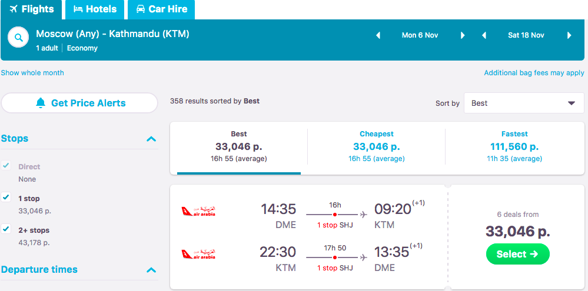This screenshot has width=588, height=291.
Task: Select the Cheapest results option
Action: [376, 146]
